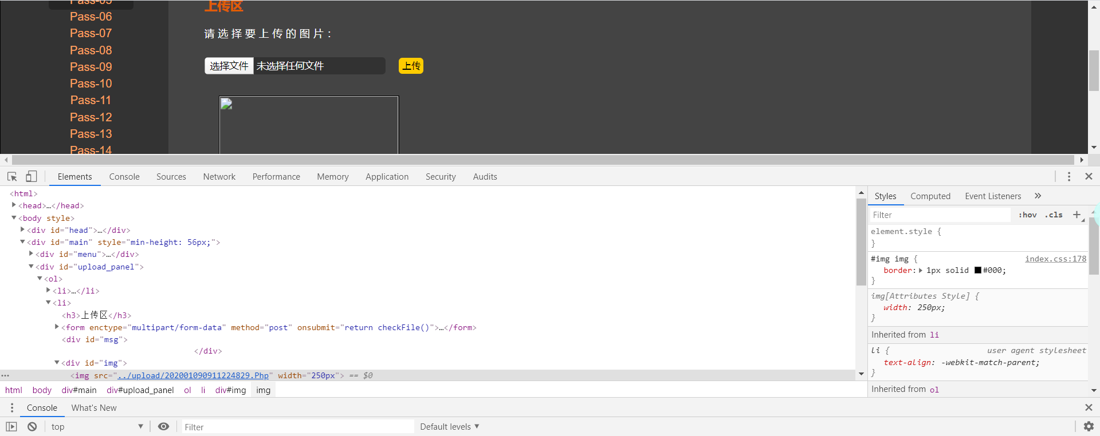The image size is (1100, 436).
Task: Open the Default levels dropdown
Action: pyautogui.click(x=449, y=427)
